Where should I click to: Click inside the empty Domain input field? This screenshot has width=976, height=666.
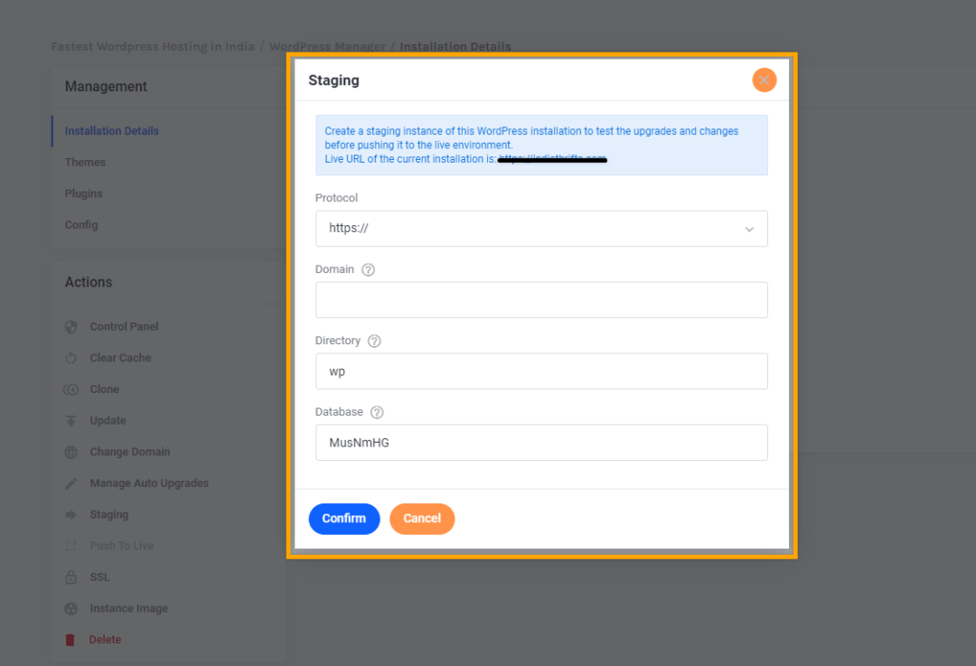(x=542, y=299)
